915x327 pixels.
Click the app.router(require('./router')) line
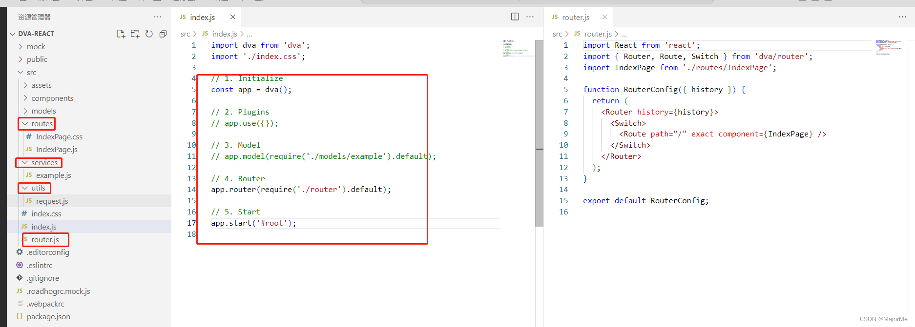tap(301, 189)
